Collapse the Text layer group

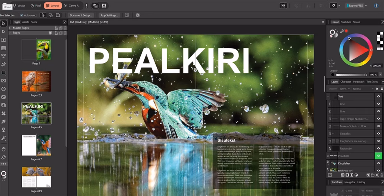[x=328, y=97]
